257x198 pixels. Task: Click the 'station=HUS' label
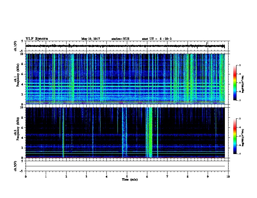coord(120,39)
